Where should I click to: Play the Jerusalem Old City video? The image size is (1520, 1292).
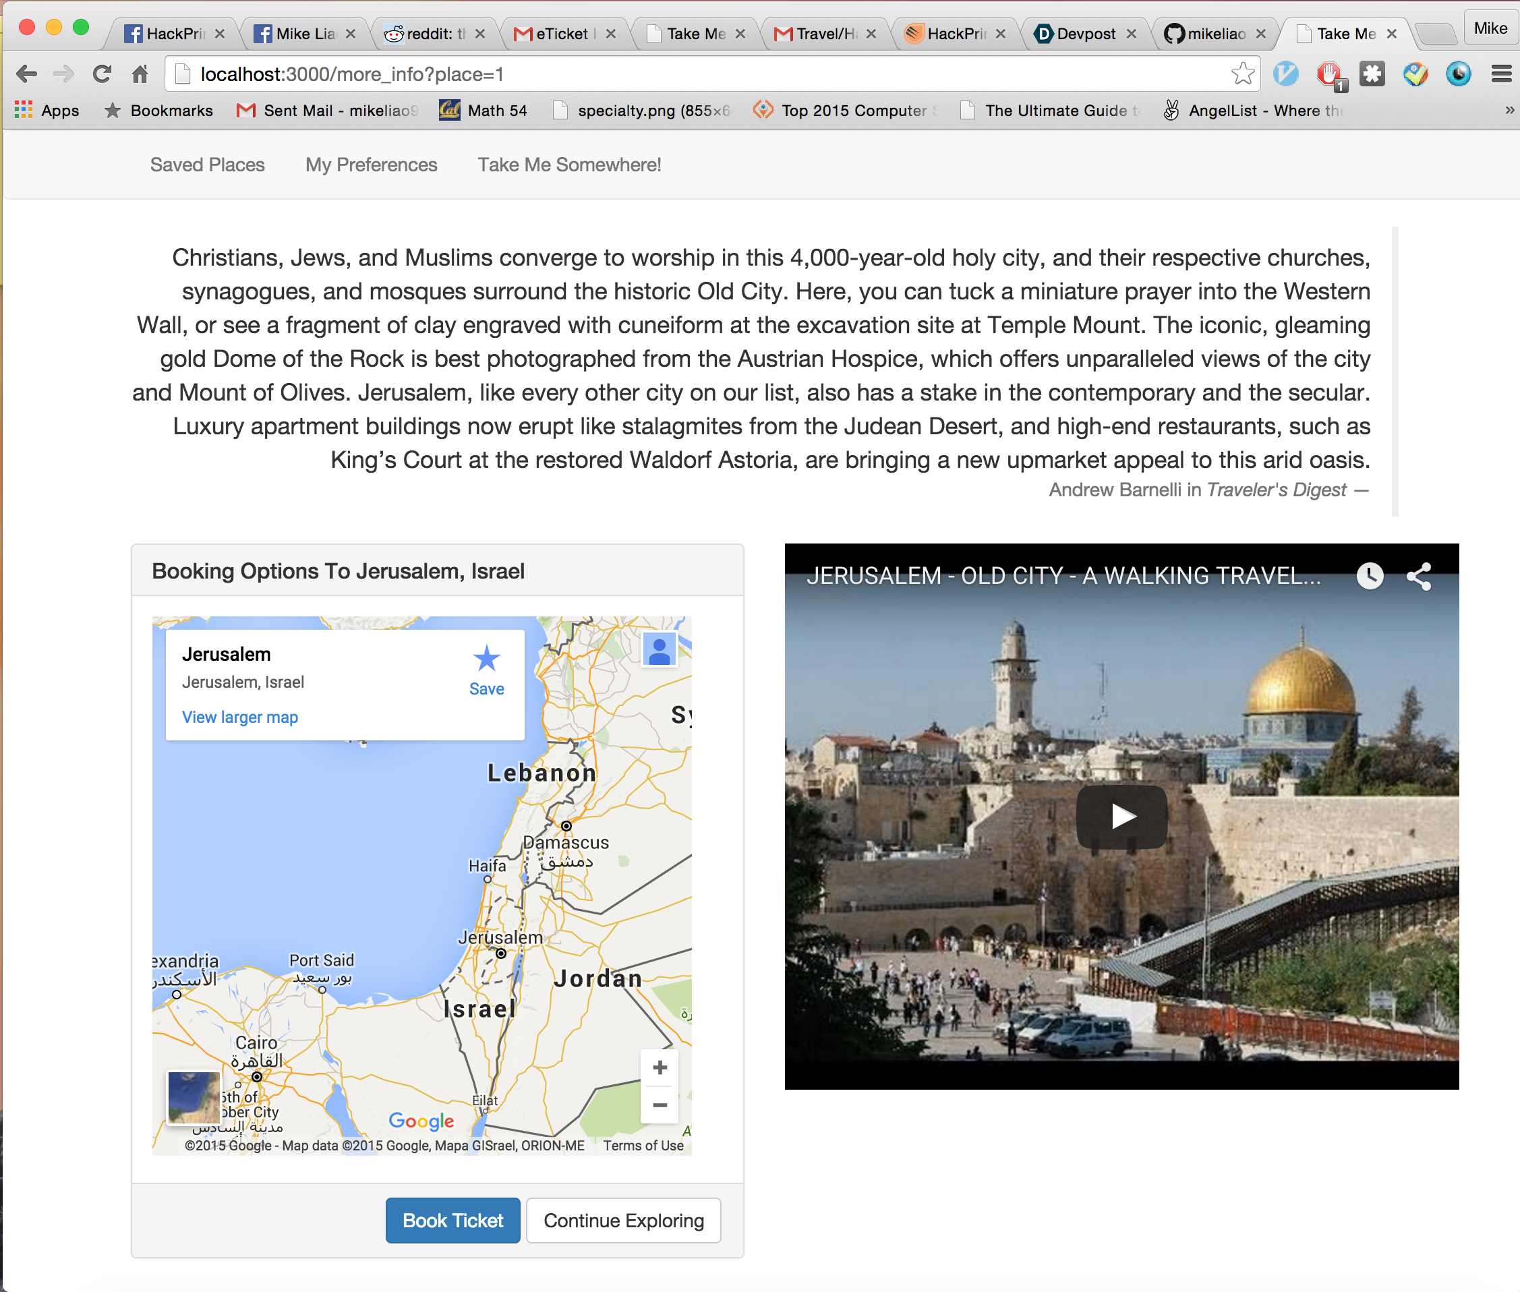1121,817
